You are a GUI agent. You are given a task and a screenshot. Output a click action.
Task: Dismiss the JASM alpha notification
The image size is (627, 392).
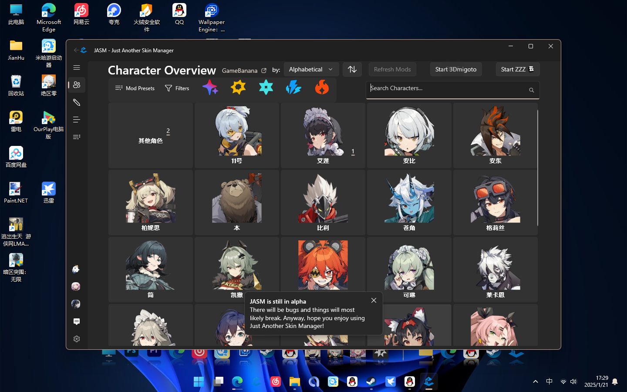pos(374,301)
